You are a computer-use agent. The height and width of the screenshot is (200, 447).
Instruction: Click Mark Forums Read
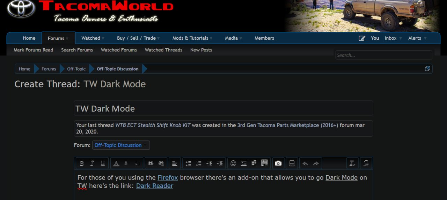pos(33,50)
